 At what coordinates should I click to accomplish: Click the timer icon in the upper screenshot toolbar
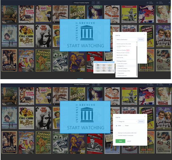click(98, 3)
